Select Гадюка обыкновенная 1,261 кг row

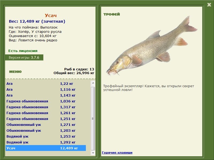coord(46,113)
